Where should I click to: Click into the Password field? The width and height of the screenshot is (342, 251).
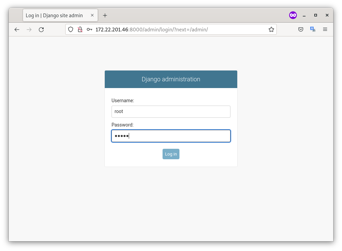(x=171, y=136)
